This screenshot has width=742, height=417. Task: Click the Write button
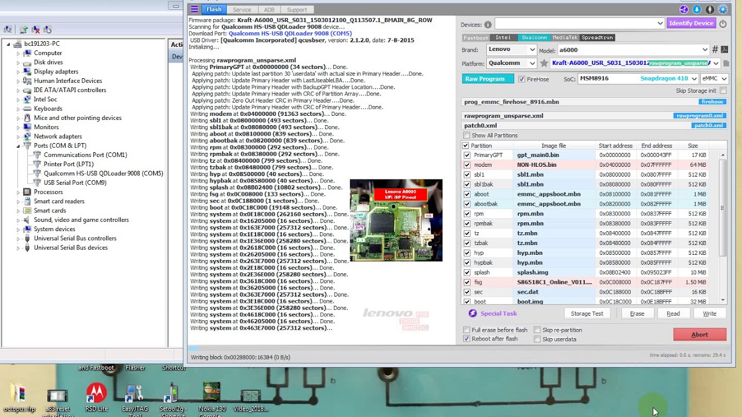pyautogui.click(x=710, y=313)
